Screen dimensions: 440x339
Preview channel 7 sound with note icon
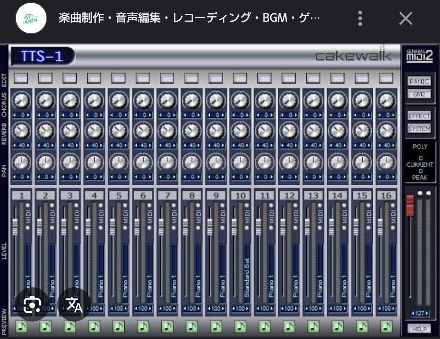(x=167, y=326)
